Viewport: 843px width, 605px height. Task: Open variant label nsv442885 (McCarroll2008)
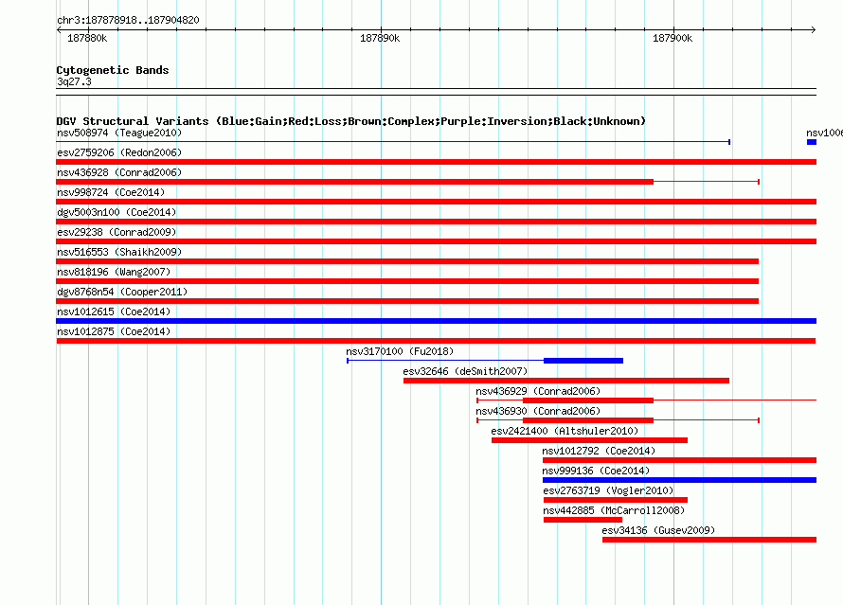(614, 510)
